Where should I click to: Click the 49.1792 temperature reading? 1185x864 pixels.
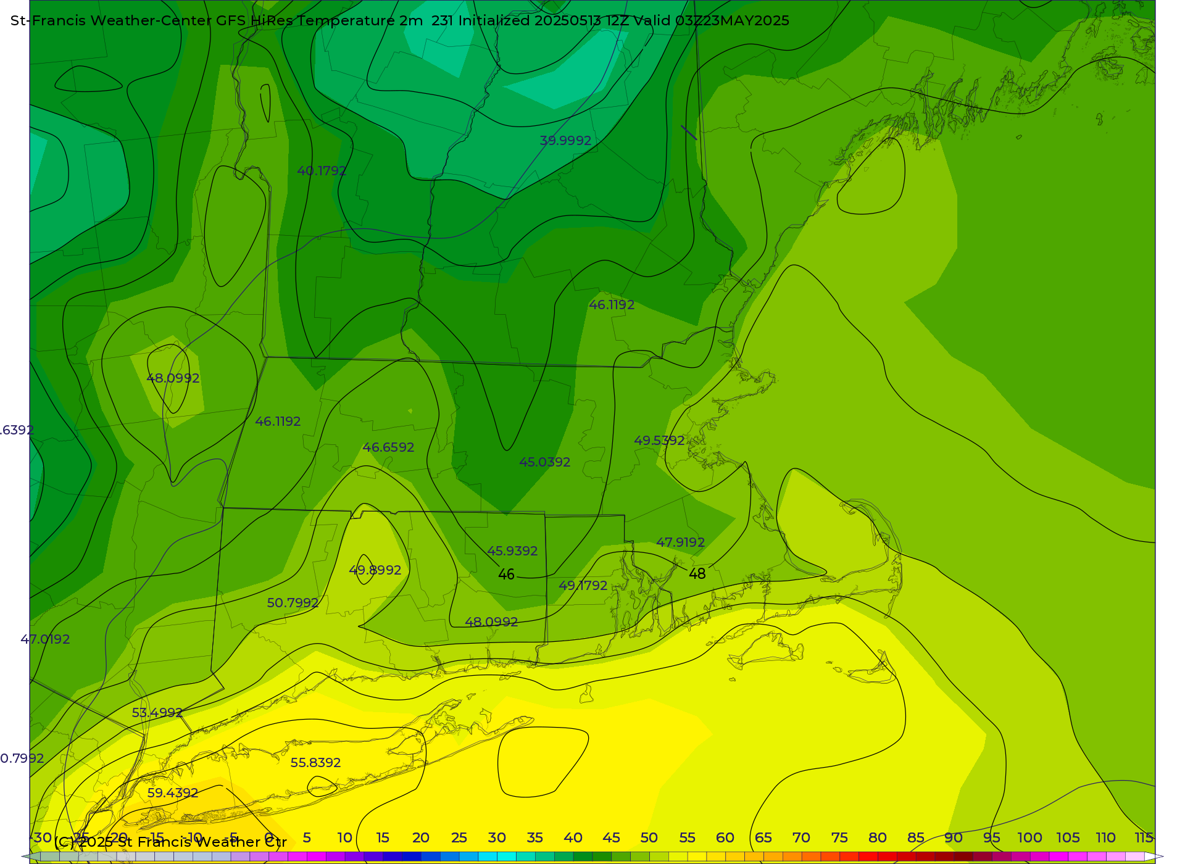[583, 586]
